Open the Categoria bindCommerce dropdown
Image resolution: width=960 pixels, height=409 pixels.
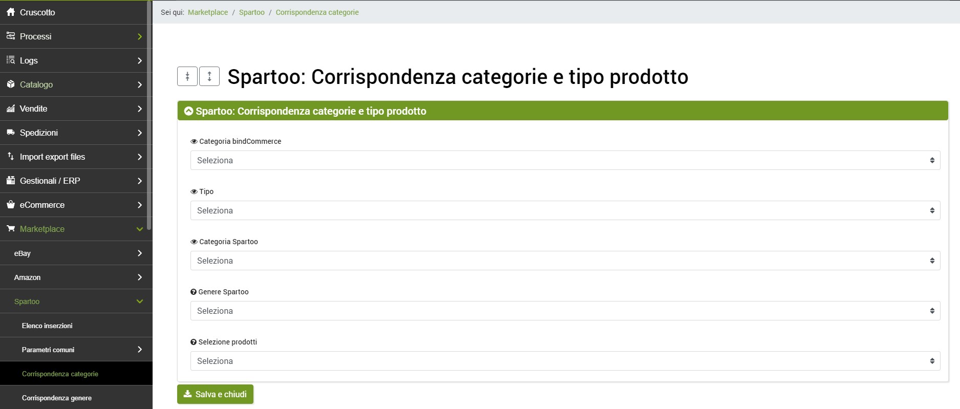click(x=565, y=160)
